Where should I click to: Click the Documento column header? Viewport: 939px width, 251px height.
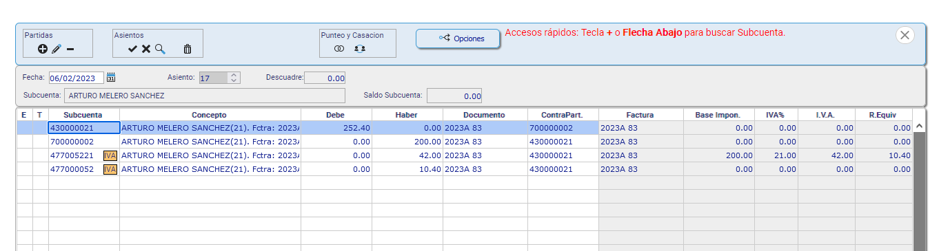pos(485,115)
